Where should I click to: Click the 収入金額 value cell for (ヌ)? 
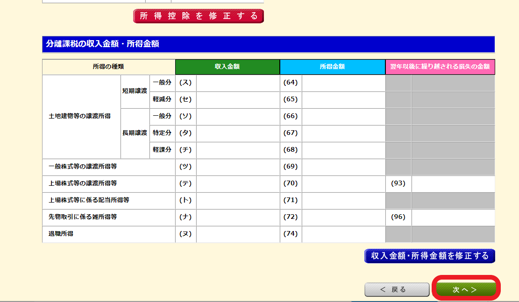click(238, 234)
